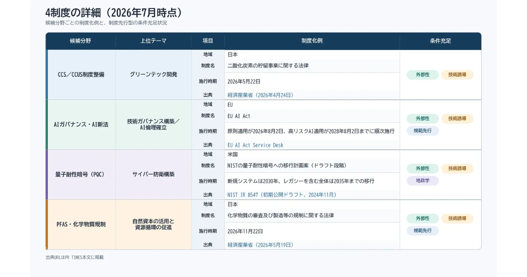Click the 規範先行 tag in AIガバナンス row

click(x=422, y=131)
